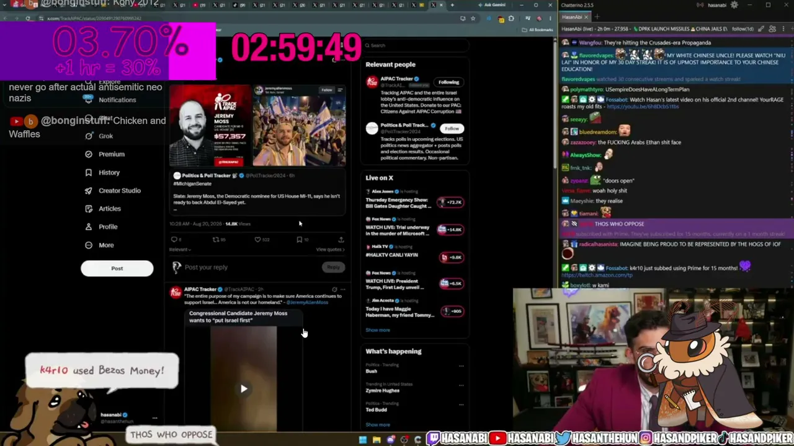Click the white Post button
794x446 pixels.
[x=117, y=268]
